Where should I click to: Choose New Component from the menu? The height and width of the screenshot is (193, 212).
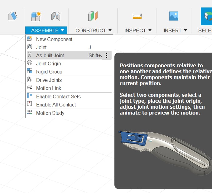(x=69, y=39)
